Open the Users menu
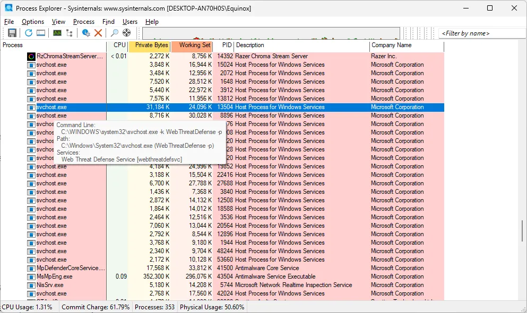 [x=130, y=22]
